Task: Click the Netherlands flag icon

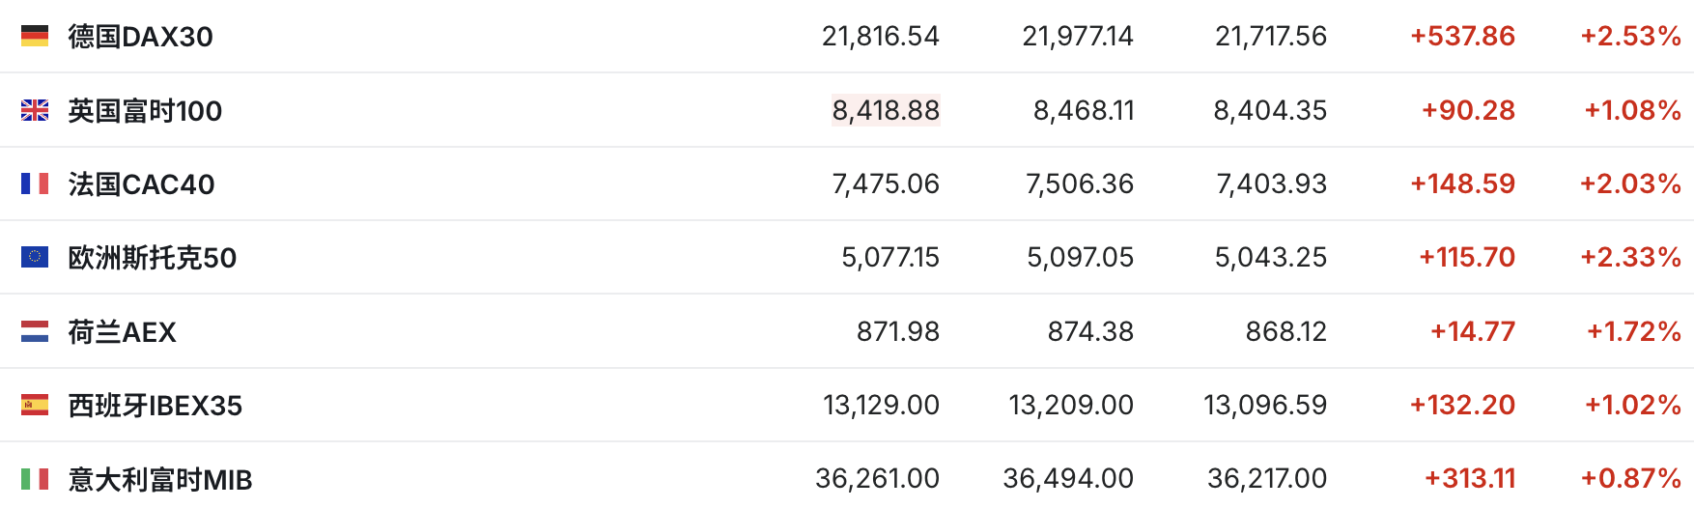Action: point(35,331)
